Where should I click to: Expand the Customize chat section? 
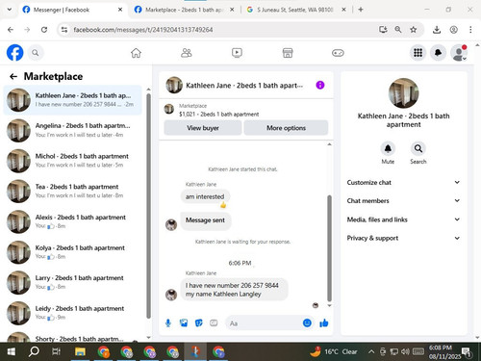pos(403,182)
